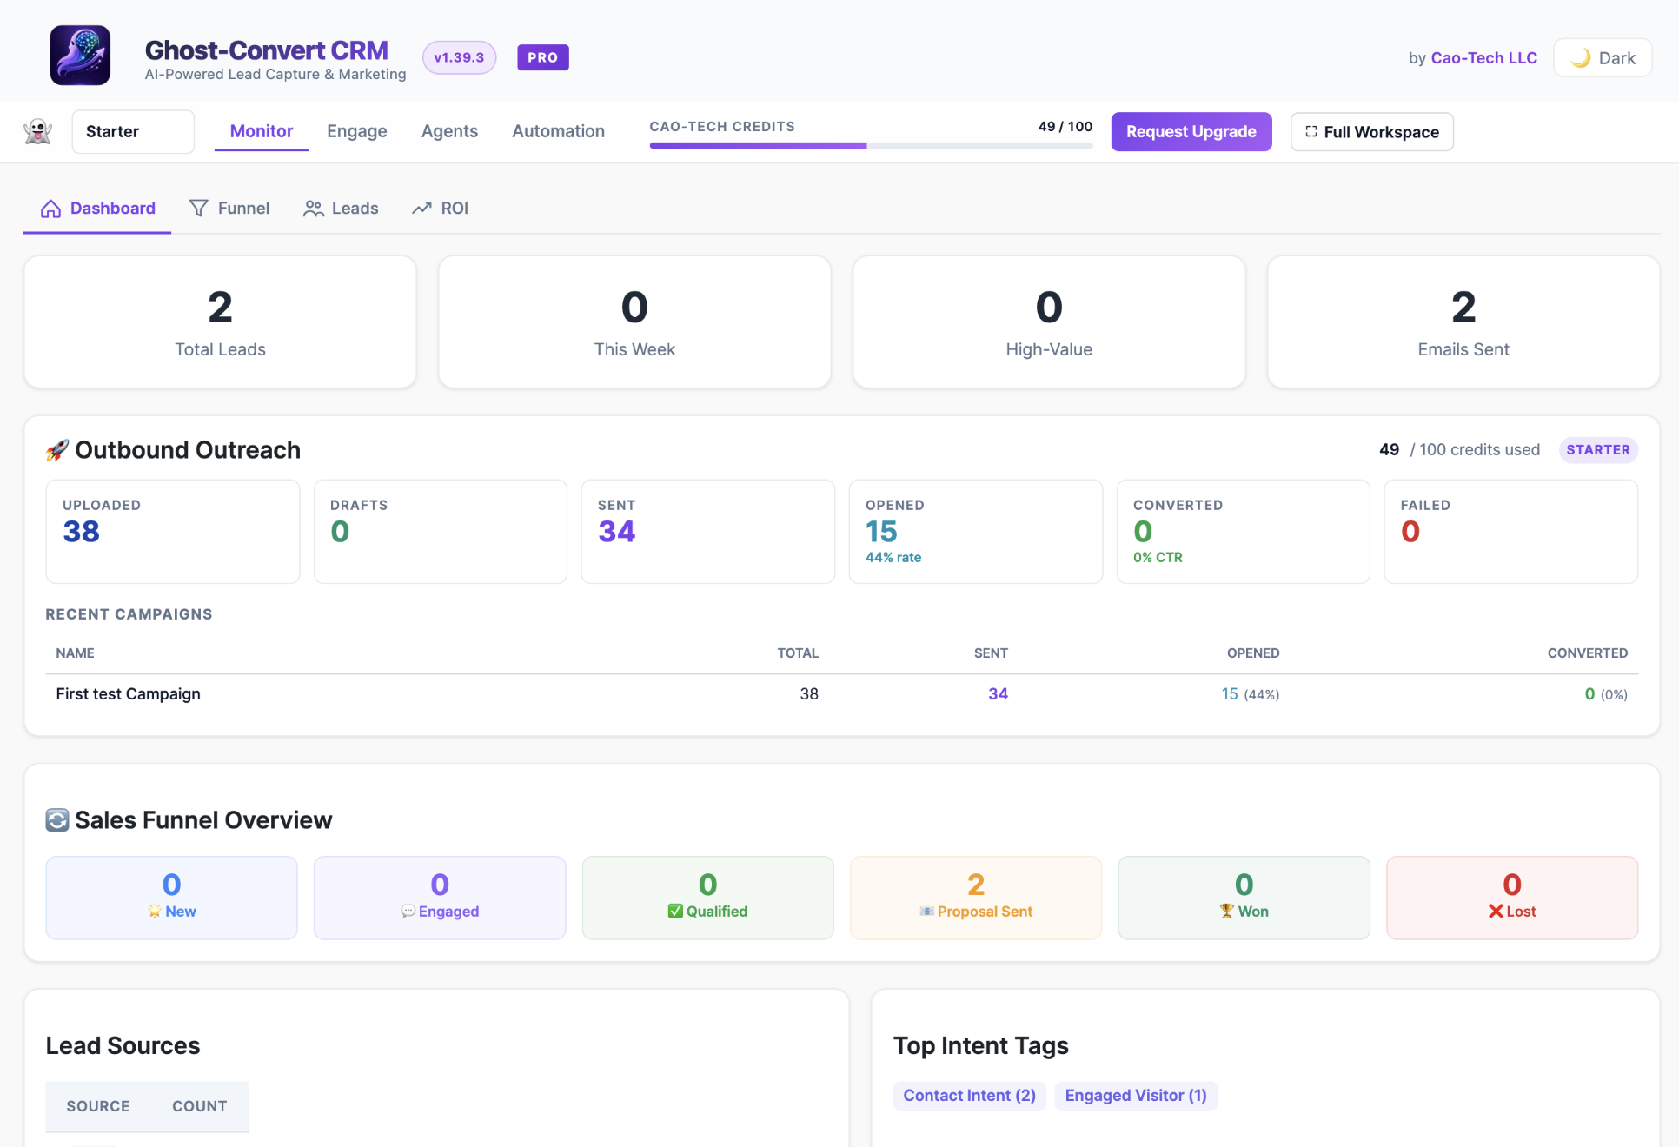This screenshot has width=1679, height=1147.
Task: Click the Ghost-Convert CRM logo icon
Action: click(x=80, y=56)
